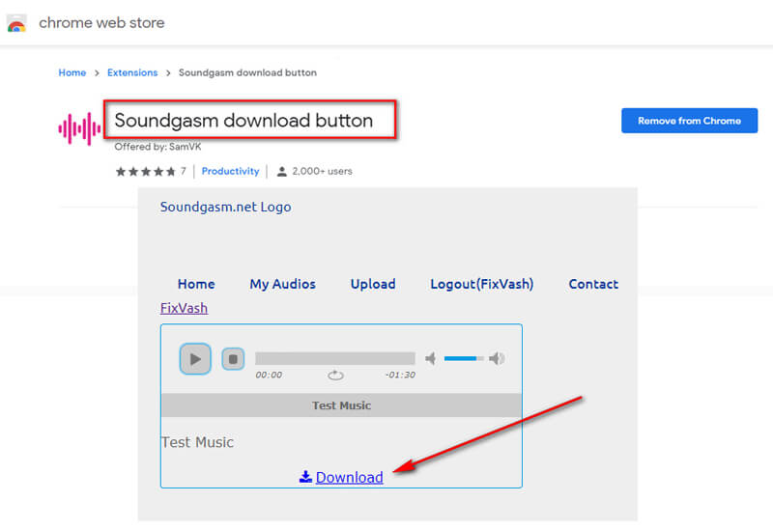773x530 pixels.
Task: Open the Download link
Action: 349,477
